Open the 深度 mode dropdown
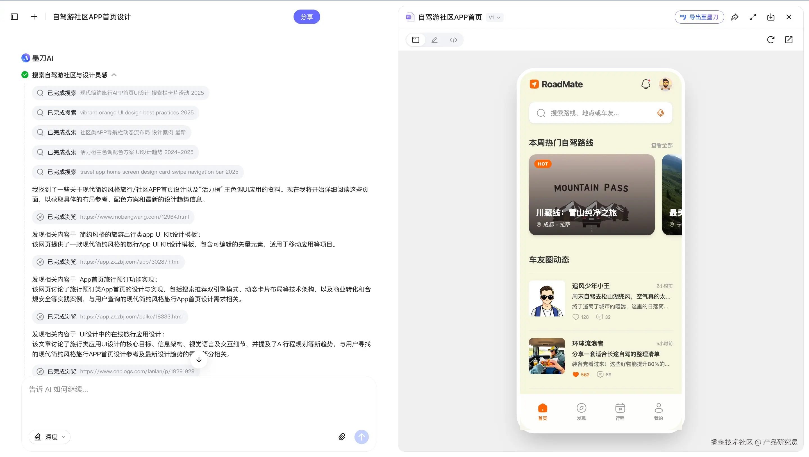Image resolution: width=809 pixels, height=457 pixels. coord(50,437)
